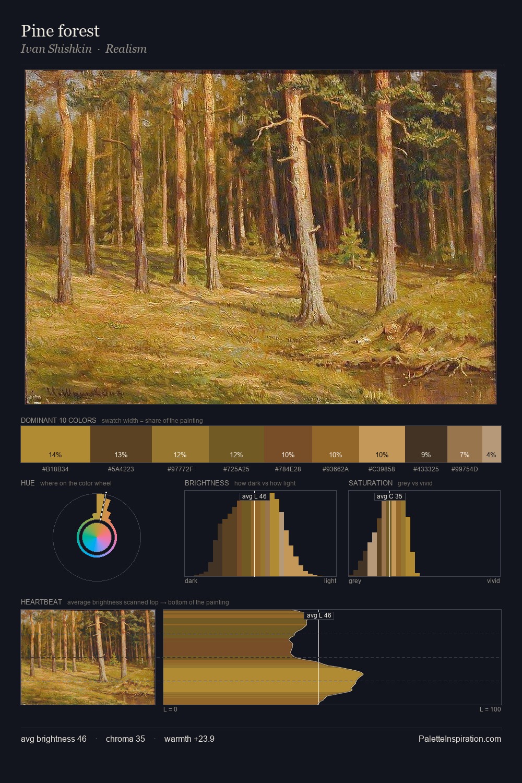This screenshot has width=522, height=783.
Task: Click the 'vivid' axis label
Action: coord(493,580)
